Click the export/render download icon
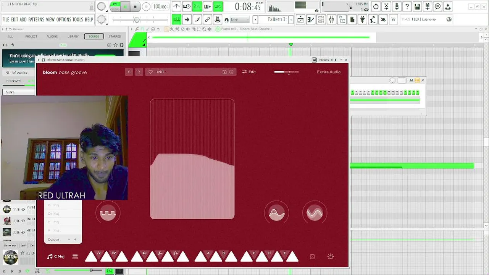489x275 pixels. (448, 6)
